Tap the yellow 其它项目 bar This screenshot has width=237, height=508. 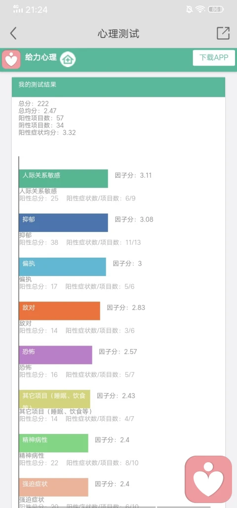coord(54,399)
